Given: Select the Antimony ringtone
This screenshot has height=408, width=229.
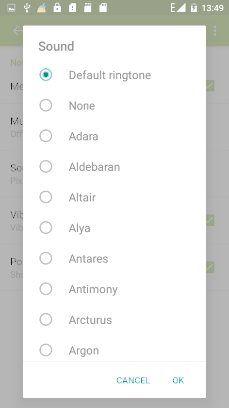Looking at the screenshot, I should pyautogui.click(x=46, y=289).
